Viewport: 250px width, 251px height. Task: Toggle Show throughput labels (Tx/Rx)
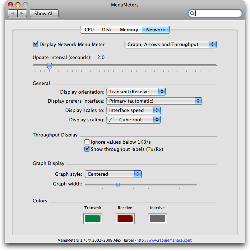[x=87, y=149]
